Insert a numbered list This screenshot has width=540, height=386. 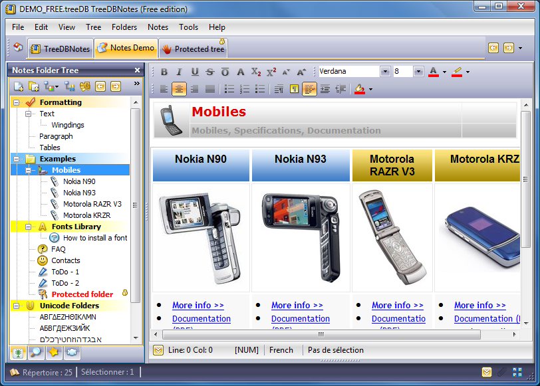tap(245, 89)
